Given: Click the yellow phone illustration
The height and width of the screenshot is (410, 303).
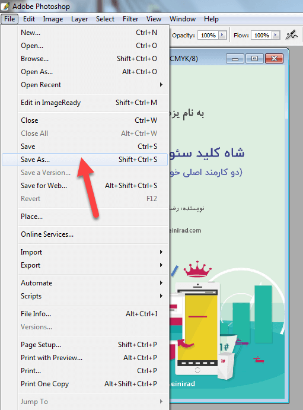Looking at the screenshot, I should point(197,329).
